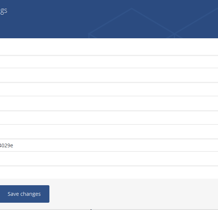Image resolution: width=218 pixels, height=210 pixels.
Task: Click the field containing 4029e
Action: click(x=109, y=145)
